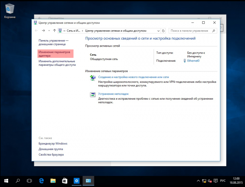The width and height of the screenshot is (245, 187).
Task: Open Устранение неполадок troubleshooting link
Action: pos(113,94)
